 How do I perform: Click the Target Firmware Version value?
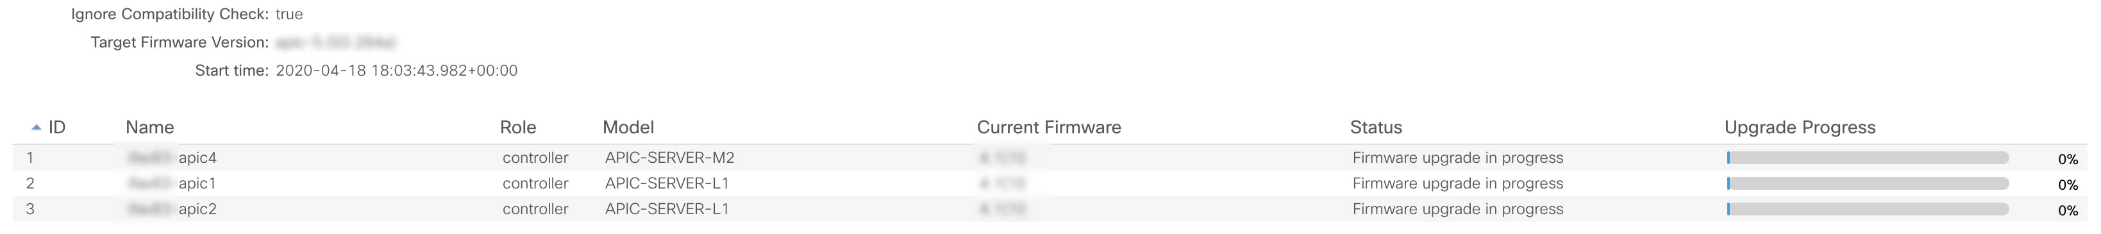point(336,42)
